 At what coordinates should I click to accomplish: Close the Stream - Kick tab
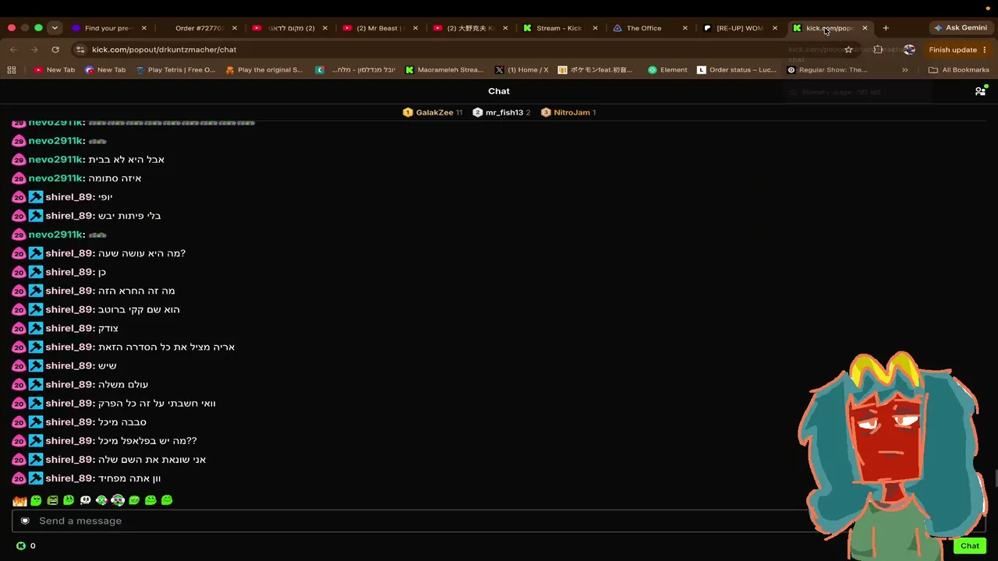[x=596, y=28]
